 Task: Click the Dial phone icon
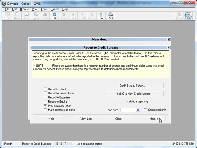[101, 16]
